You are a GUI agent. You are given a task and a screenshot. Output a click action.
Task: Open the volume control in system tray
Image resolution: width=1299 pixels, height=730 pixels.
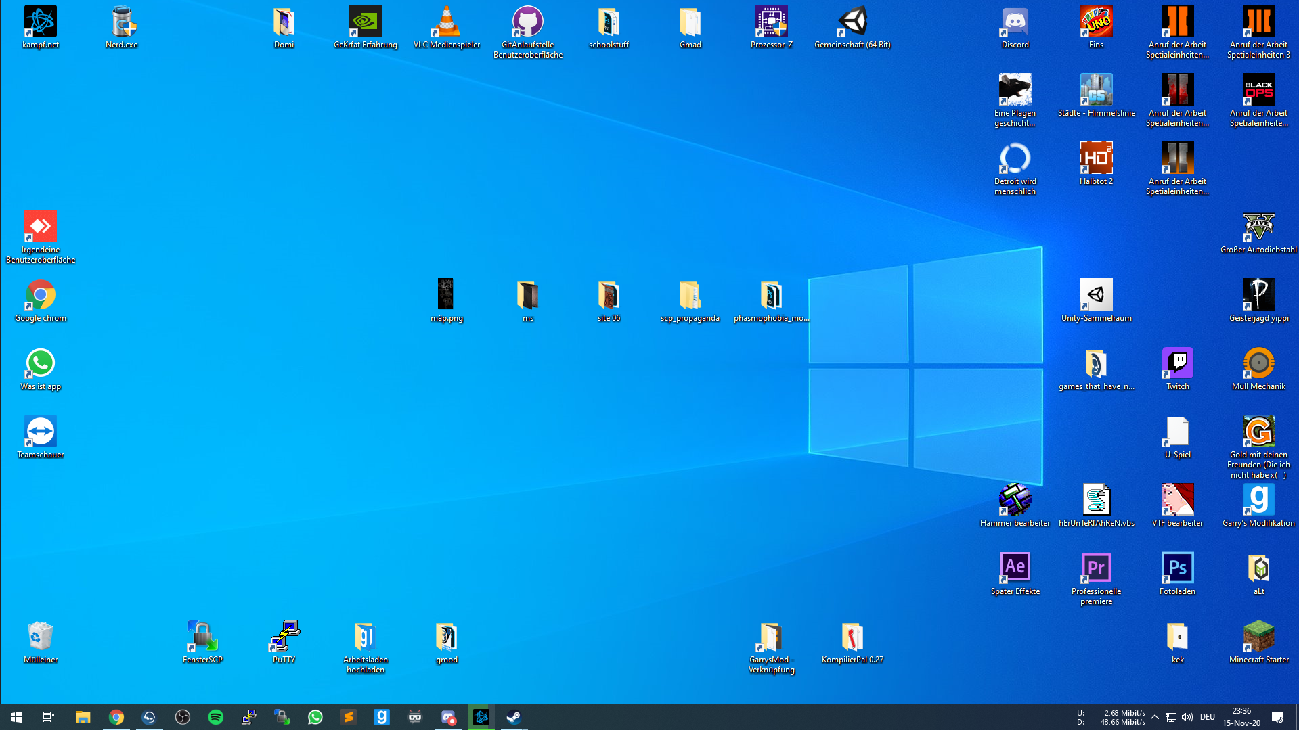[1187, 717]
